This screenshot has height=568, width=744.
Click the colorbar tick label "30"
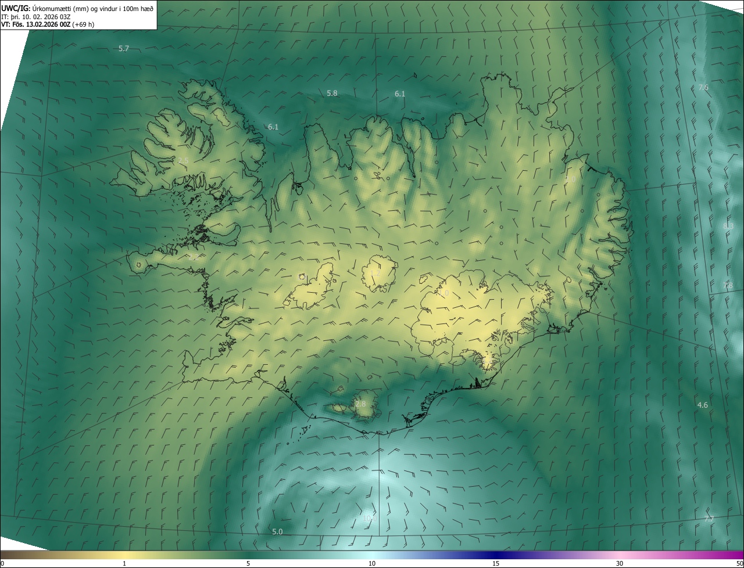tap(620, 564)
